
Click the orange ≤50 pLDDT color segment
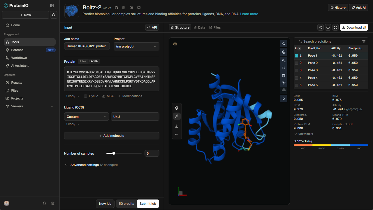(303, 145)
